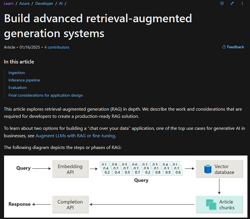Click the Embedding API box in diagram
The width and height of the screenshot is (250, 219).
pyautogui.click(x=70, y=169)
